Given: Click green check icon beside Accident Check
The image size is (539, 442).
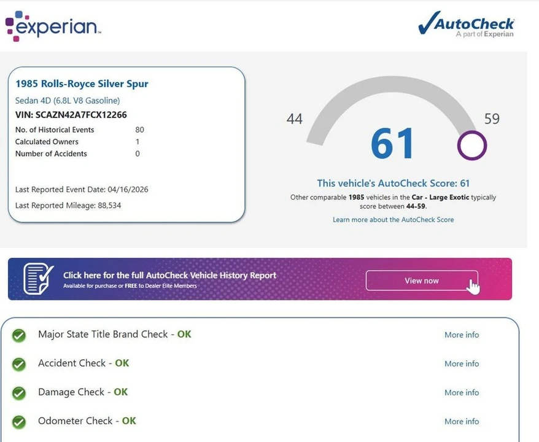Looking at the screenshot, I should (x=19, y=364).
